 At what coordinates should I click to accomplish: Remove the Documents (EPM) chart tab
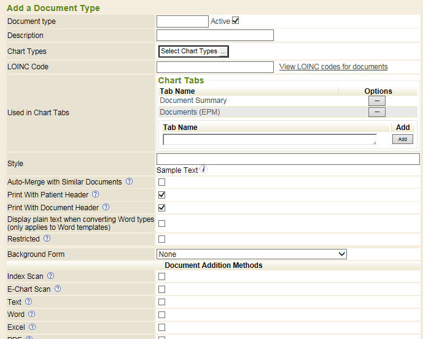(376, 112)
